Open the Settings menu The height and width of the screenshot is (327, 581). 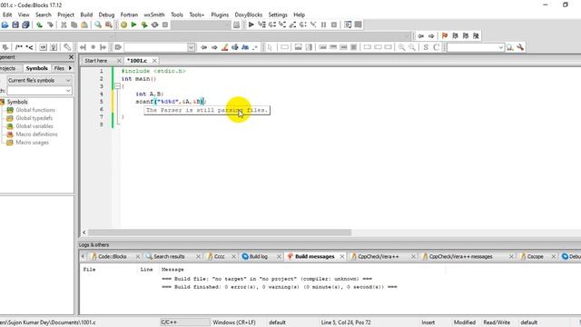click(278, 15)
